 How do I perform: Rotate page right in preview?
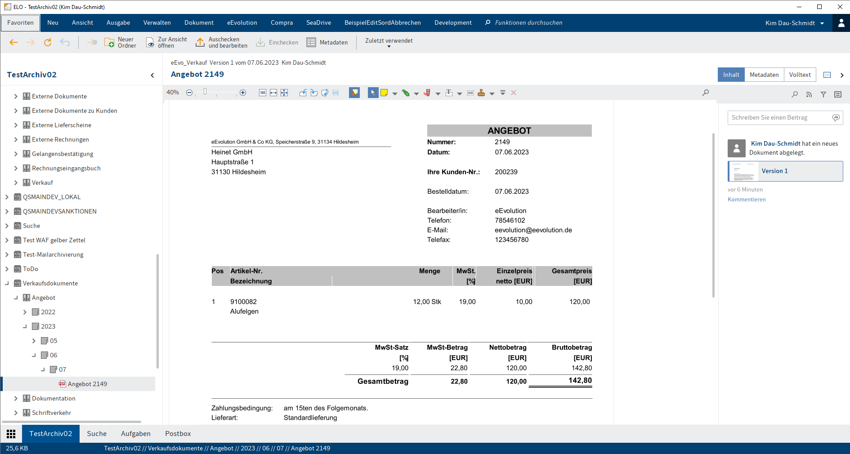tap(314, 93)
